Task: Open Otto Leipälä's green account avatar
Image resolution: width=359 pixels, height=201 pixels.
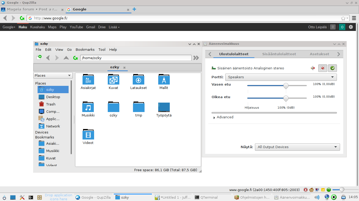Action: click(x=342, y=27)
